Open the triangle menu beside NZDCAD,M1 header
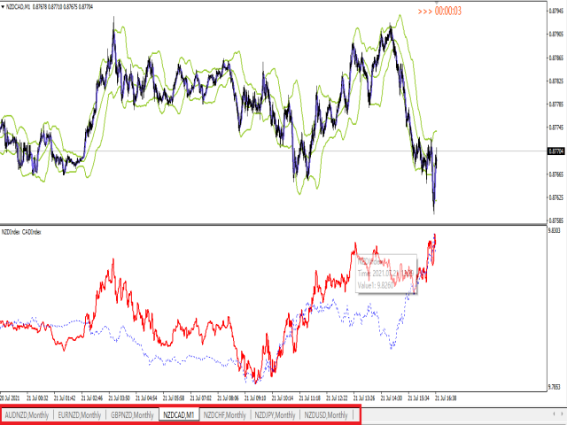This screenshot has width=567, height=425. [x=3, y=7]
